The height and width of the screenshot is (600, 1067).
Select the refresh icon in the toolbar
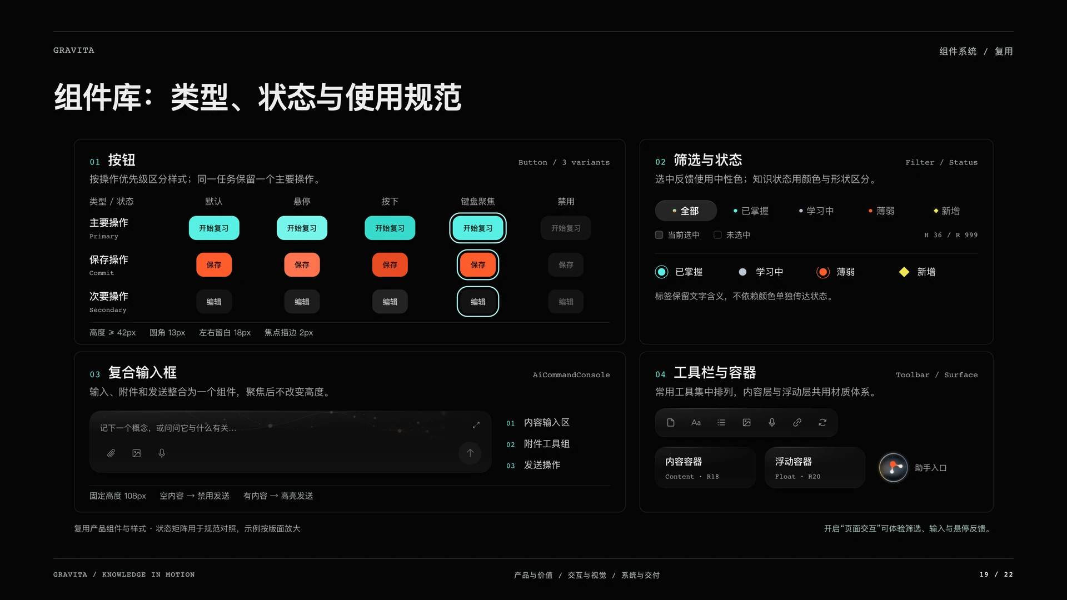(822, 423)
